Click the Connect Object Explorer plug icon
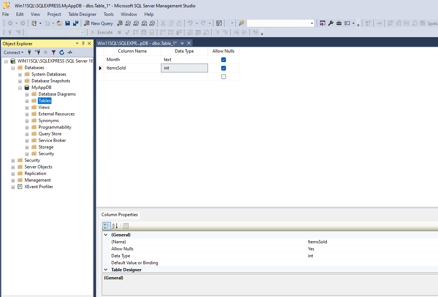 [x=29, y=52]
